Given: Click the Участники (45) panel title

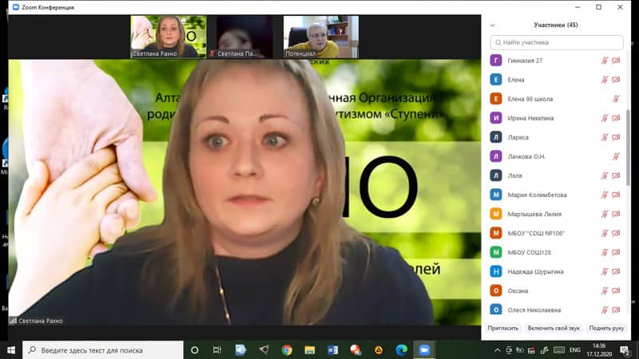Looking at the screenshot, I should [x=556, y=26].
